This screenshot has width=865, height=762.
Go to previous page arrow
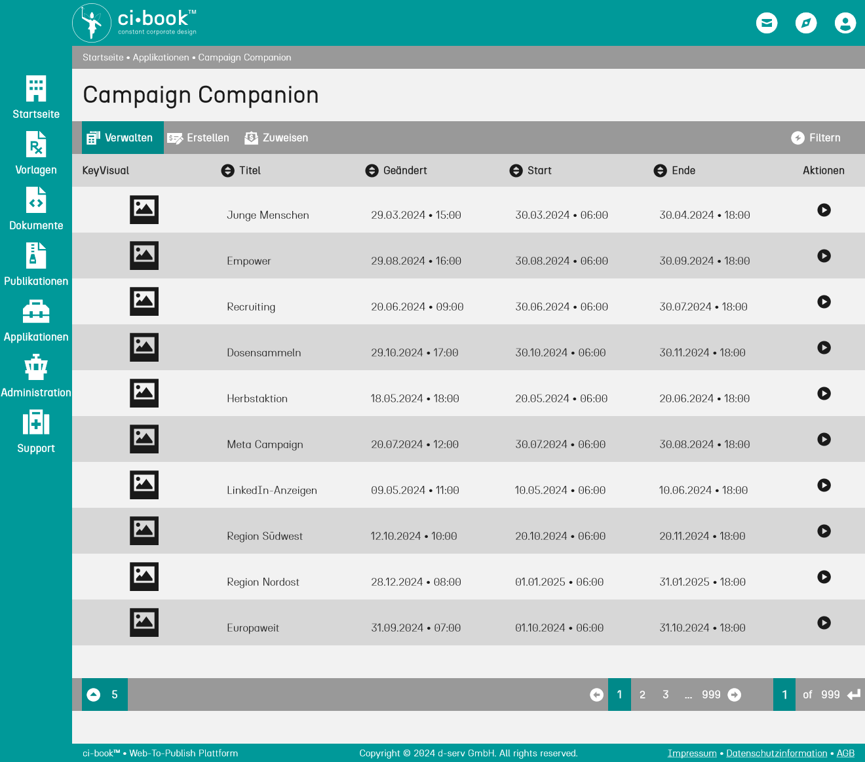[x=596, y=695]
